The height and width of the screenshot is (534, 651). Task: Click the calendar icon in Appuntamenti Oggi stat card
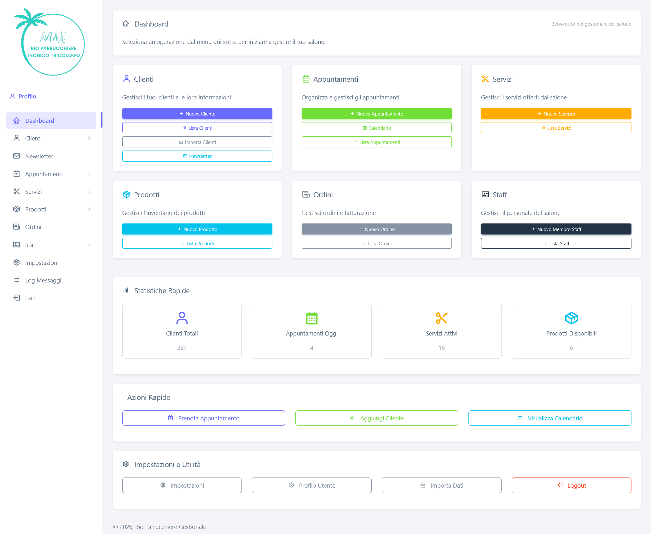311,318
